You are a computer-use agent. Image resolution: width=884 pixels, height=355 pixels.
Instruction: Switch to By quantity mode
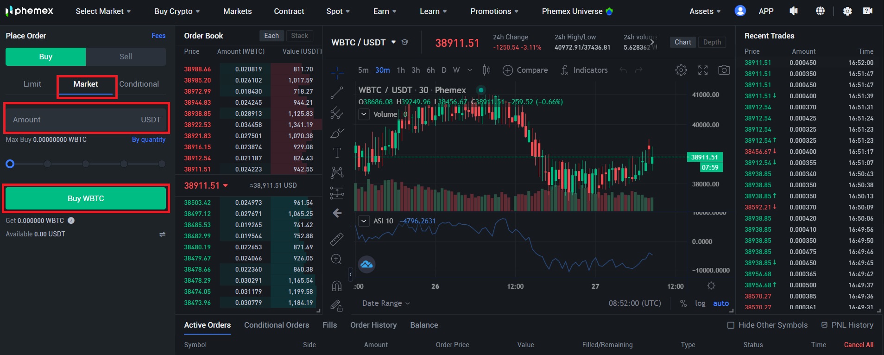point(149,139)
